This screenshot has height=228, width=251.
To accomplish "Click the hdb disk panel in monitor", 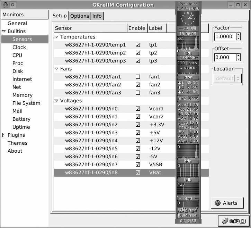I will 188,180.
